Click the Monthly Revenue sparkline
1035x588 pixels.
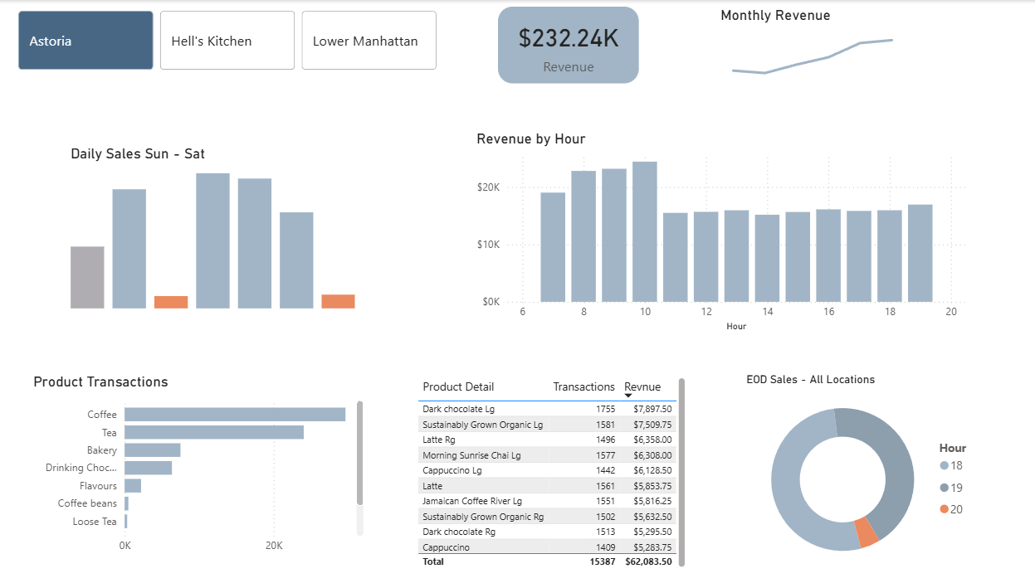[x=812, y=56]
